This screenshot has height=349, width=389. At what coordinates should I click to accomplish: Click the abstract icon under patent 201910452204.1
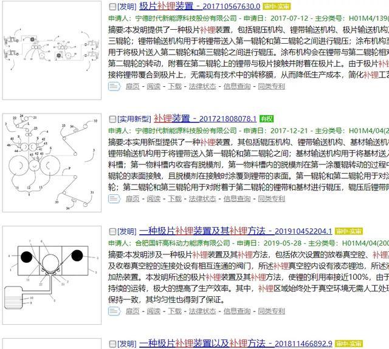[x=114, y=311]
